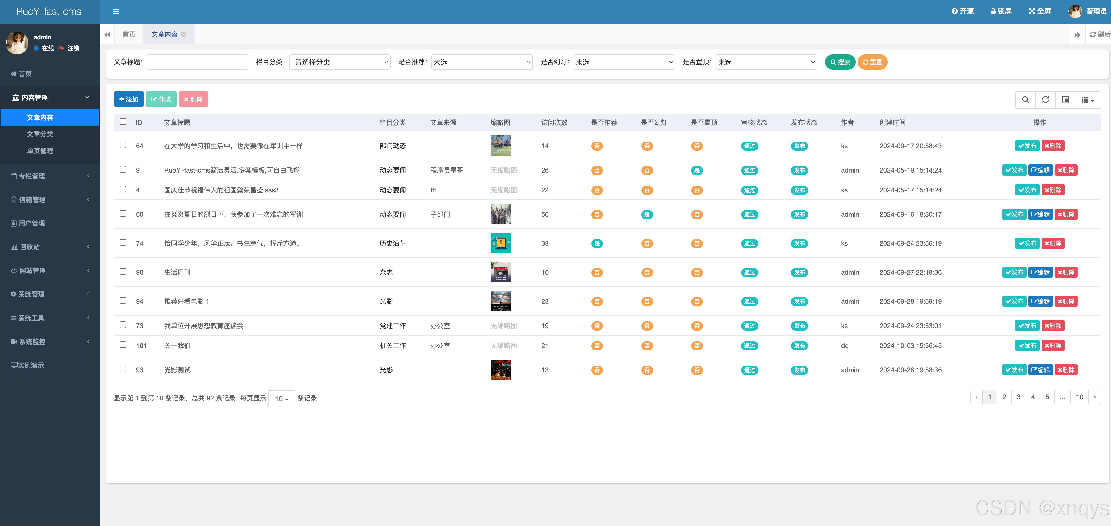Close the 文章内容 tab with its x icon
This screenshot has width=1111, height=526.
click(184, 34)
